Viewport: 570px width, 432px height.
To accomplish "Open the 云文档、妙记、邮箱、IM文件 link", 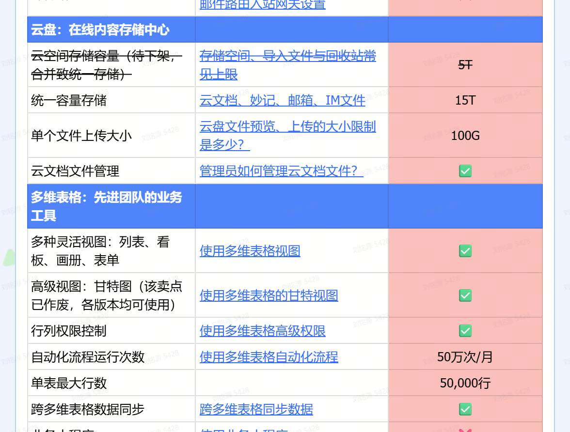I will pyautogui.click(x=283, y=100).
